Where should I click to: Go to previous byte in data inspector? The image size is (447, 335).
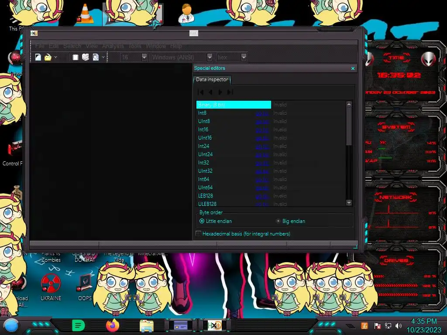click(x=210, y=92)
